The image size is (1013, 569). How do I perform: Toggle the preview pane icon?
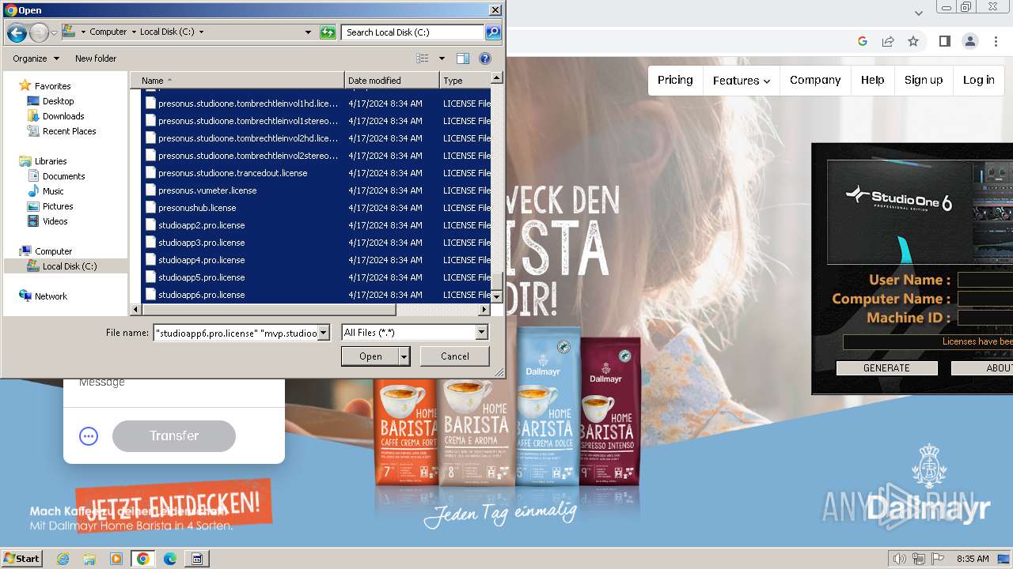[x=463, y=58]
